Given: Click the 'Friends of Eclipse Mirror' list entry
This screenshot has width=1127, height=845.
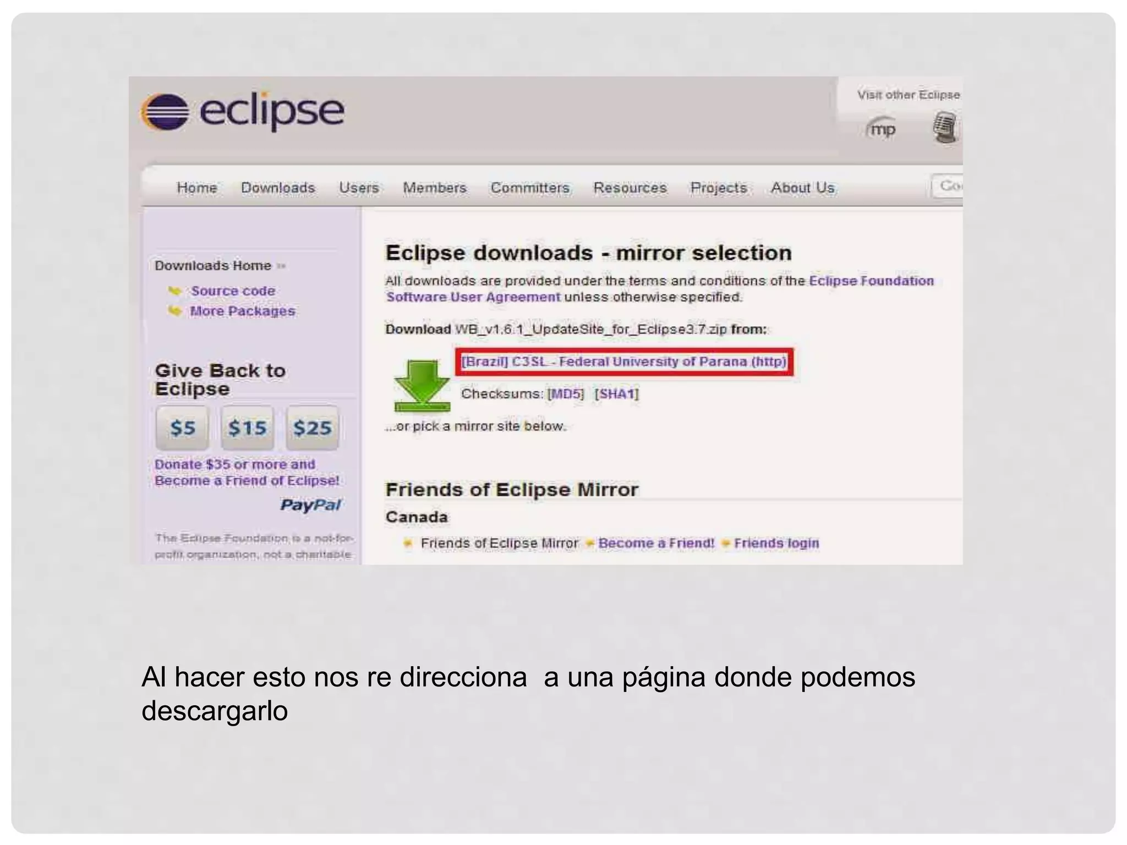Looking at the screenshot, I should [500, 543].
